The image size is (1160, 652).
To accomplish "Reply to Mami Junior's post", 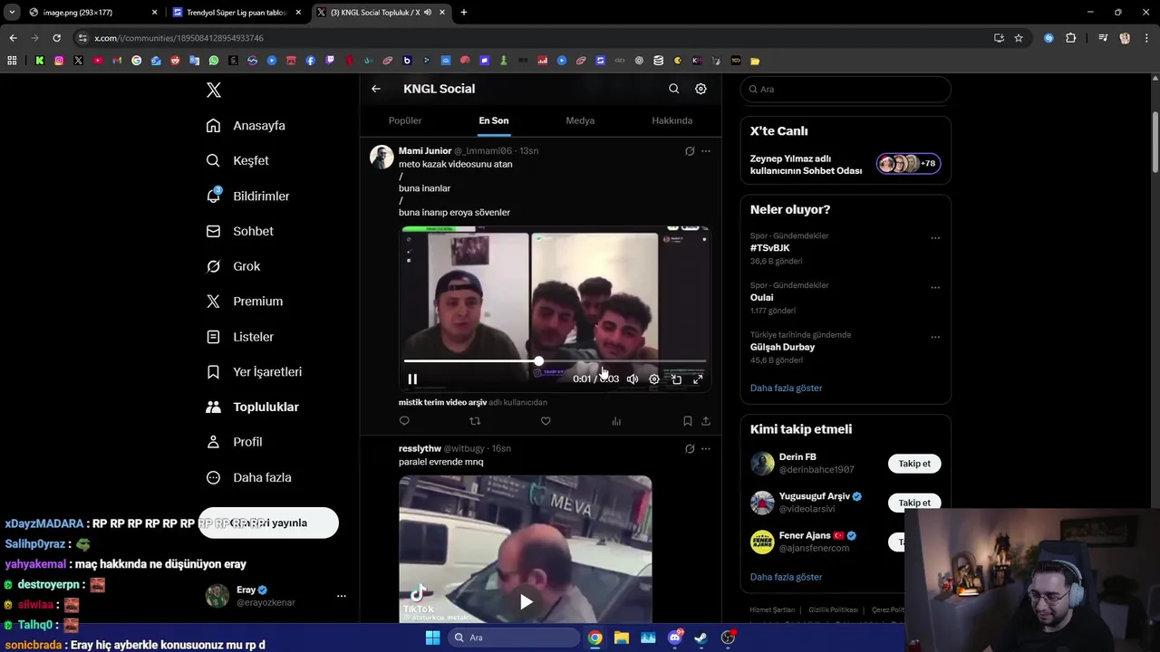I will [404, 421].
